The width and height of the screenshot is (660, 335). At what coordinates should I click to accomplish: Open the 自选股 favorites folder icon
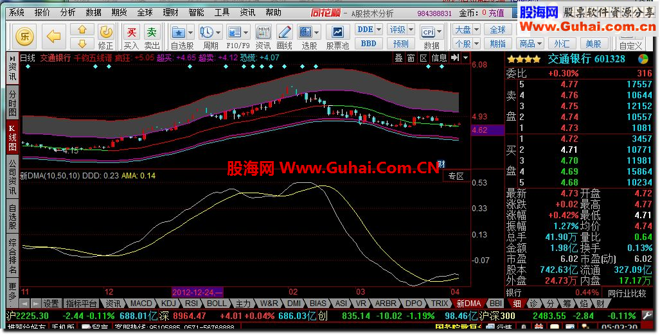179,32
